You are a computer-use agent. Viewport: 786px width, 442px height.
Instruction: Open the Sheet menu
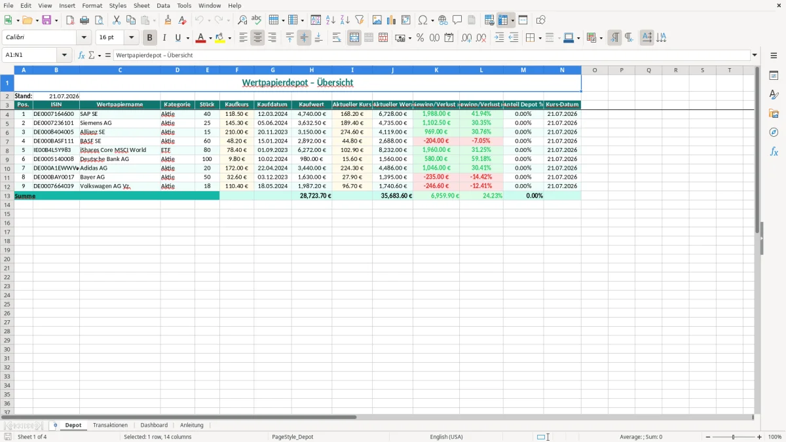pos(141,5)
